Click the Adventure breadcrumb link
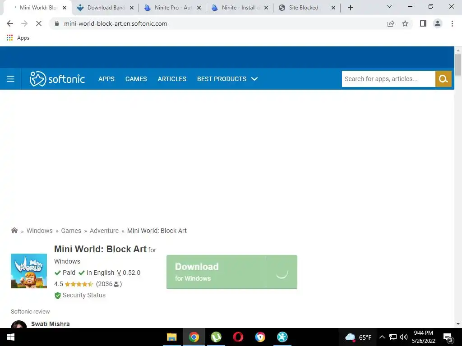Viewport: 462px width, 346px height. pyautogui.click(x=104, y=231)
